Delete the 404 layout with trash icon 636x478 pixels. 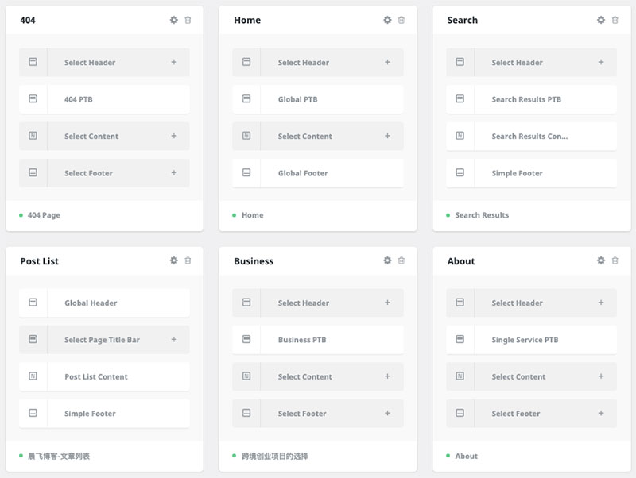click(188, 20)
